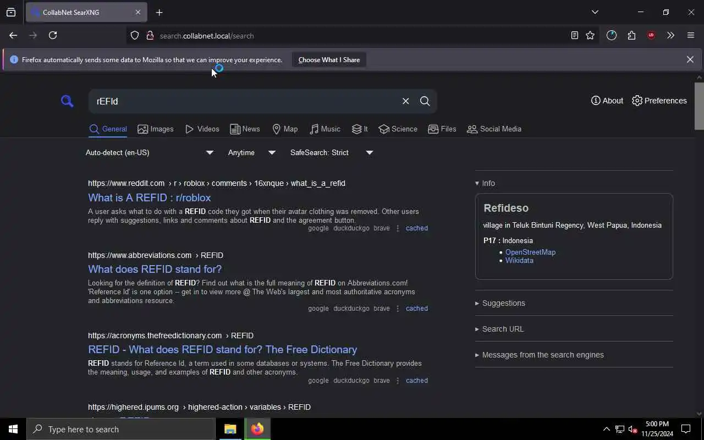Switch to the Images category tab
The image size is (704, 440).
tap(156, 129)
